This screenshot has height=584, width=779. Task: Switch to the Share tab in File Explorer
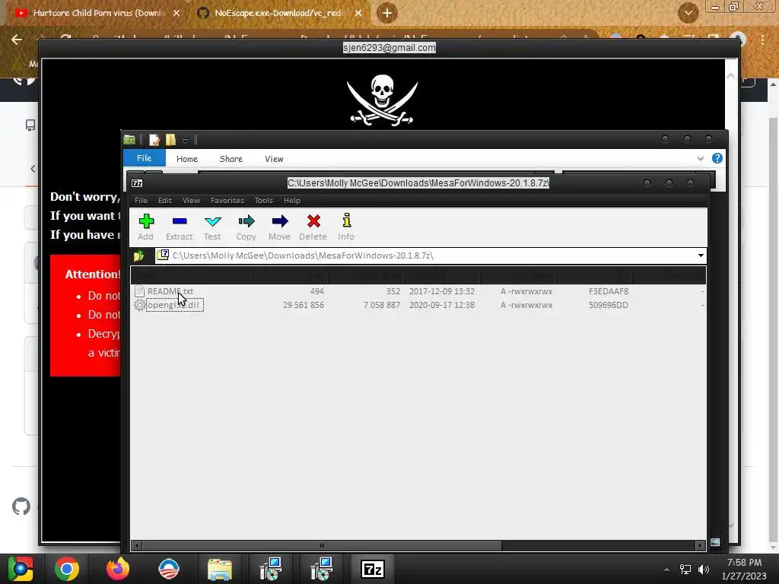click(231, 159)
